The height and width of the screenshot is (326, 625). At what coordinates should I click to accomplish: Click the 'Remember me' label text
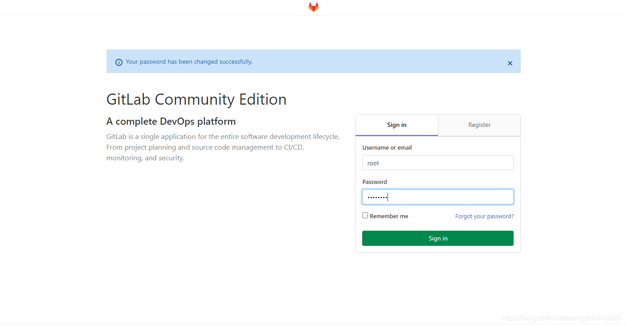(389, 216)
